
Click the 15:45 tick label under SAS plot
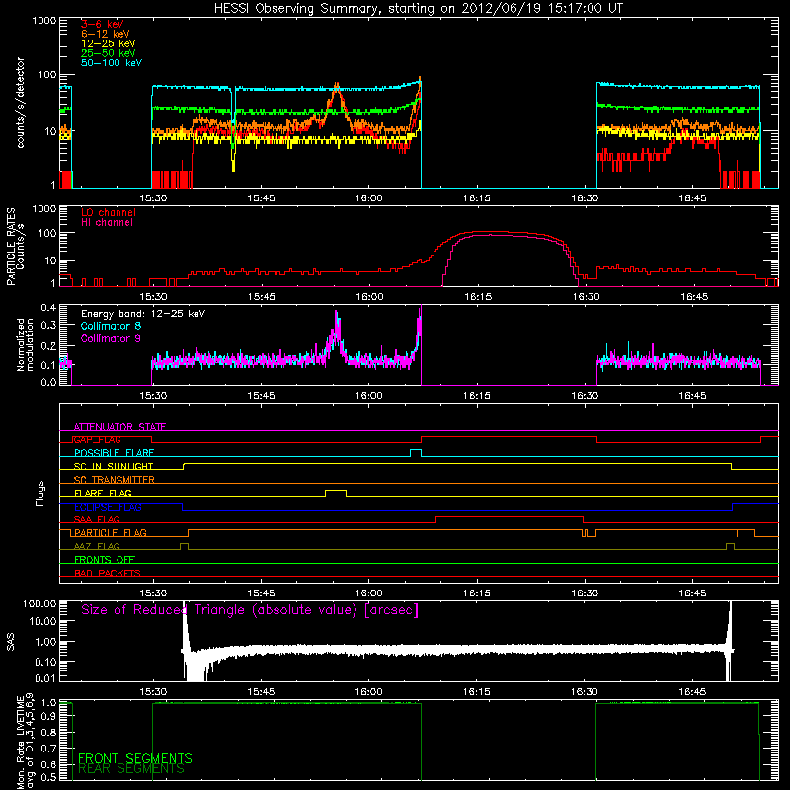coord(261,692)
